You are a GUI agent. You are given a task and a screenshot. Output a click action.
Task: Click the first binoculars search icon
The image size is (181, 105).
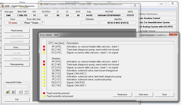19,92
